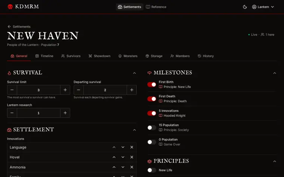Collapse the Settlement section
This screenshot has width=284, height=177.
click(x=135, y=130)
